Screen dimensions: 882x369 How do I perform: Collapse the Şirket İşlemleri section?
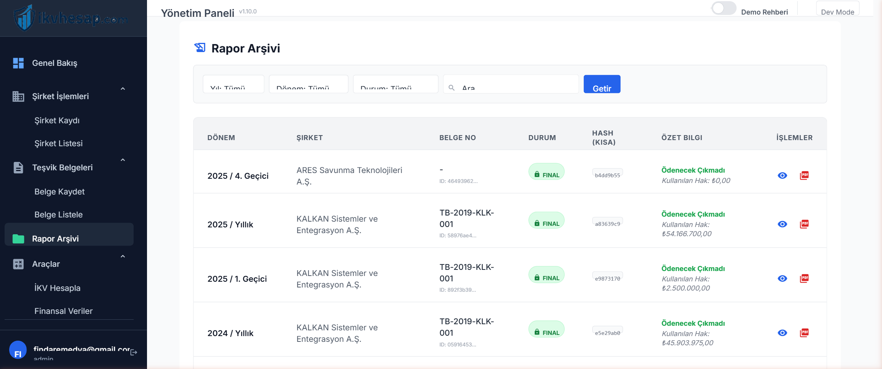click(x=123, y=89)
